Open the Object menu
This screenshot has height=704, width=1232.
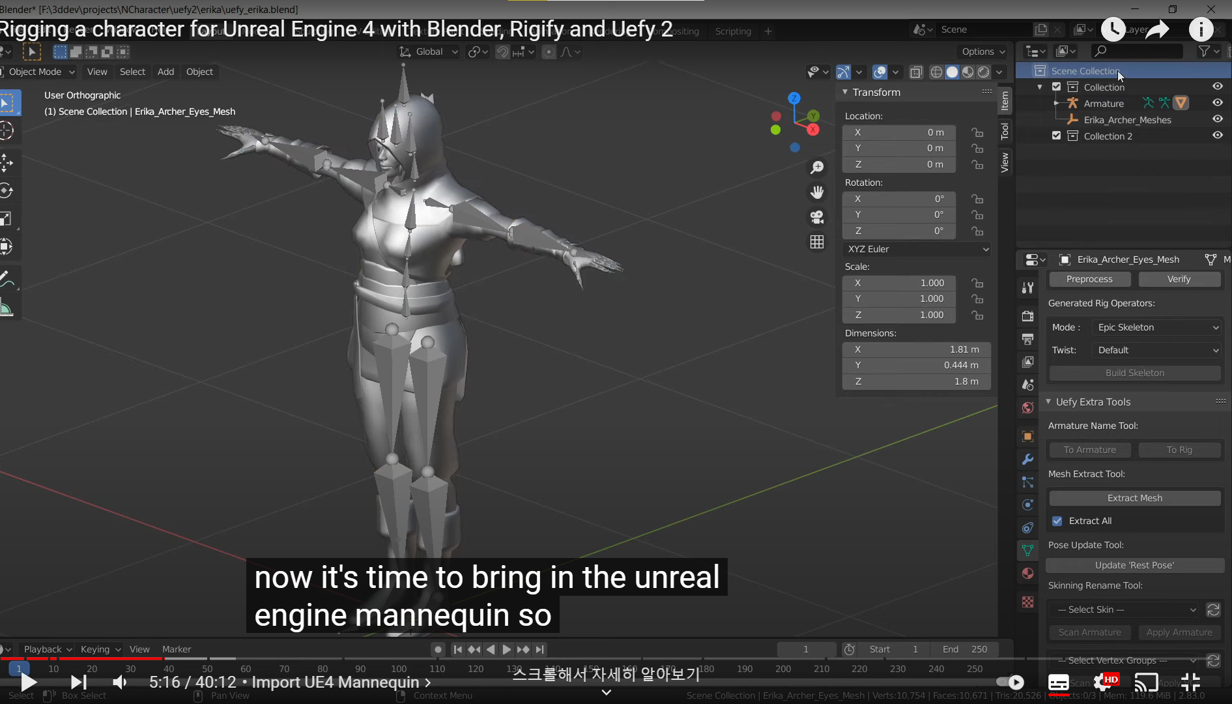[x=199, y=72]
